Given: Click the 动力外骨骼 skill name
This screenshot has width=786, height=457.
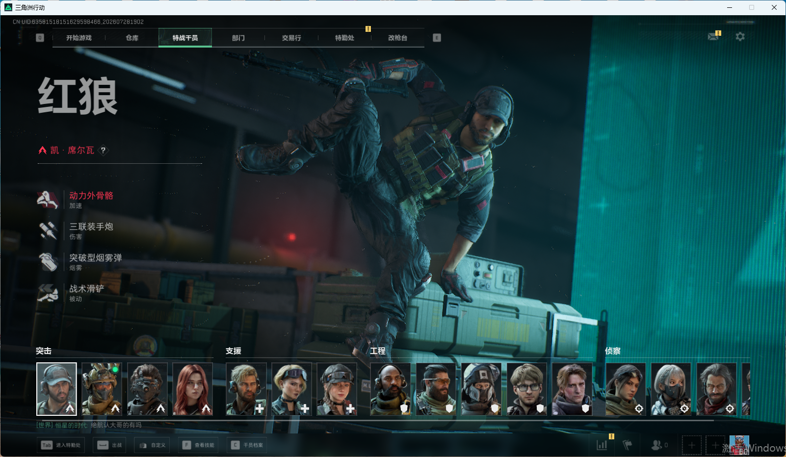Looking at the screenshot, I should 91,196.
